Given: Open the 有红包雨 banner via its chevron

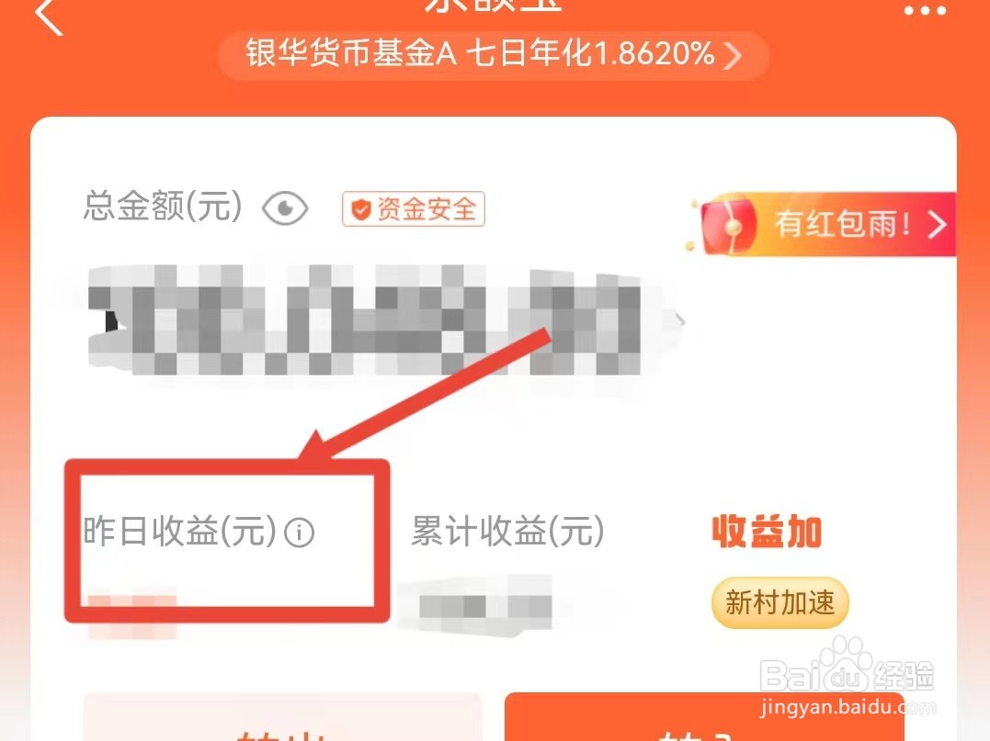Looking at the screenshot, I should point(937,225).
